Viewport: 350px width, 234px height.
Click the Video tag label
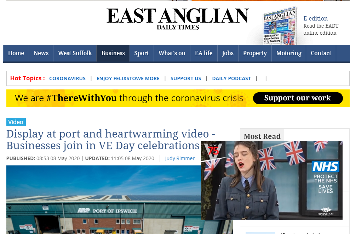[x=16, y=122]
